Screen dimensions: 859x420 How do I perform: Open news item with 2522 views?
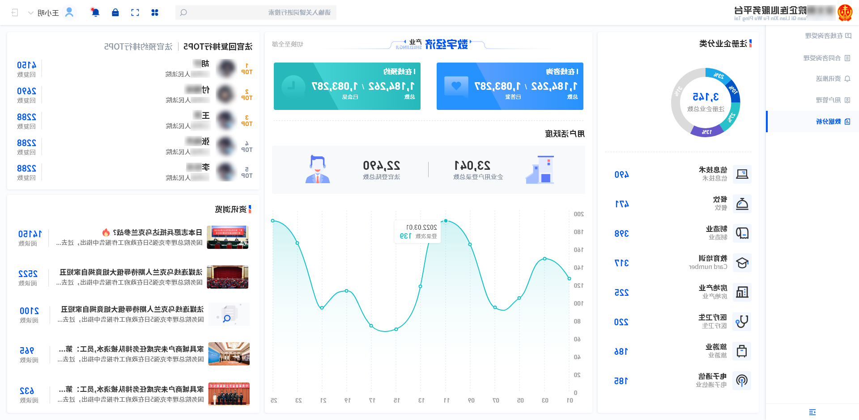133,277
